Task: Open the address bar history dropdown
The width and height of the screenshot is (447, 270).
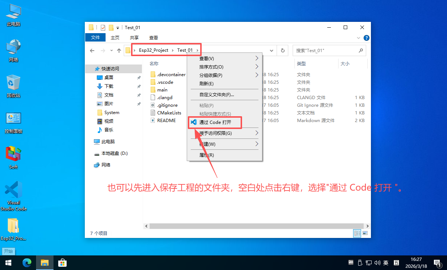Action: [272, 51]
